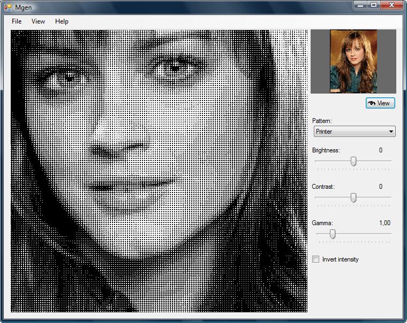Maximize the Mgen window

coord(374,5)
